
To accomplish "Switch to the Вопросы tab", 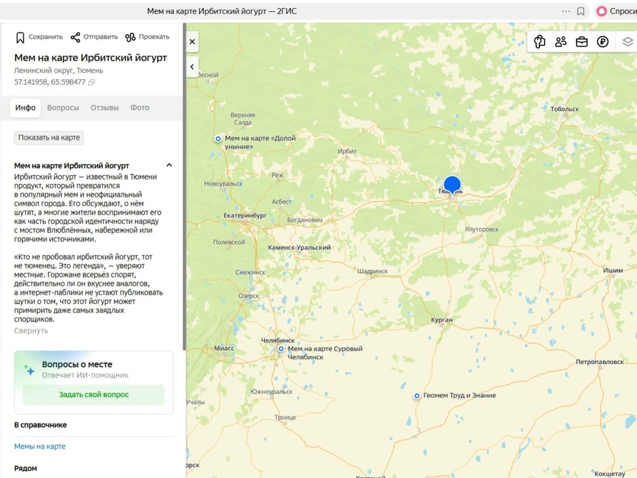I will (x=63, y=108).
